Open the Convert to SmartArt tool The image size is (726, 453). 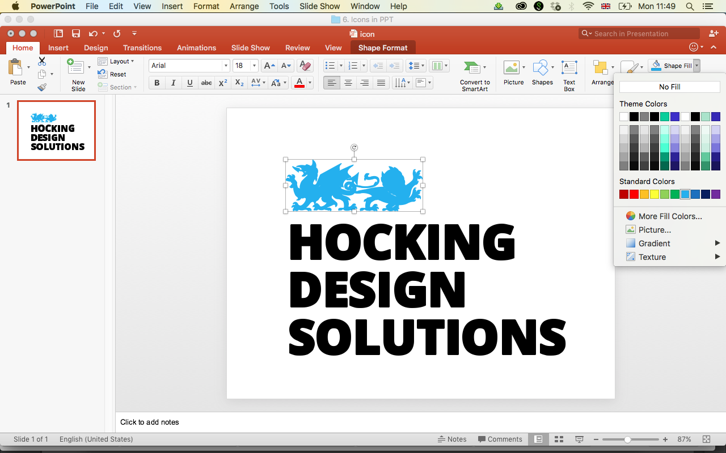pyautogui.click(x=474, y=74)
